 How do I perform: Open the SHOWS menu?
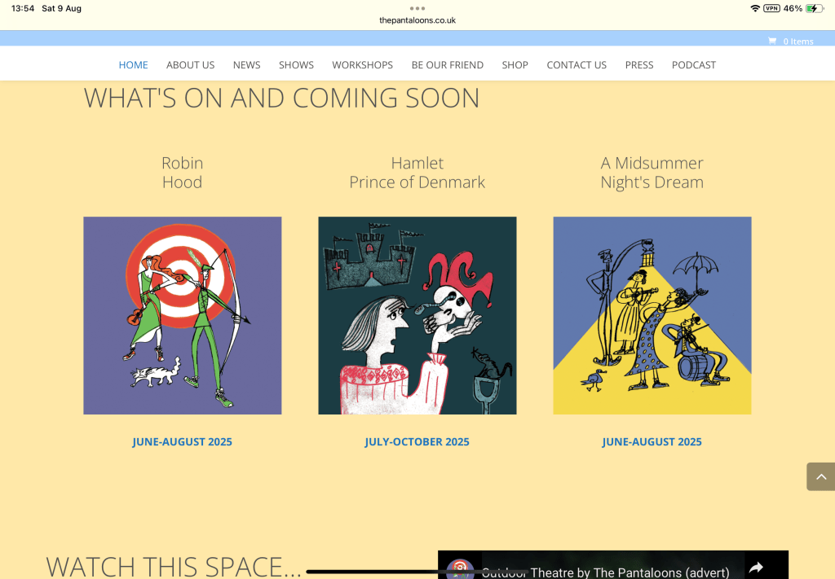296,65
